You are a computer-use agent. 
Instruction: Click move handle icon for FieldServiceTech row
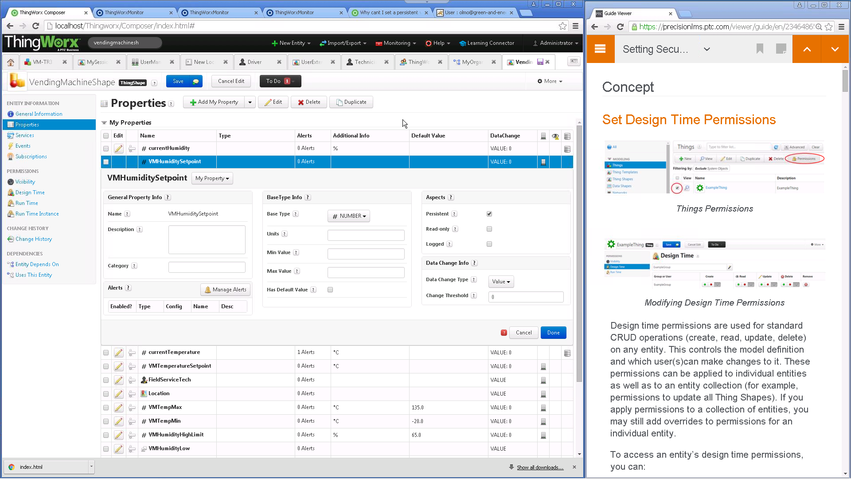pos(132,380)
